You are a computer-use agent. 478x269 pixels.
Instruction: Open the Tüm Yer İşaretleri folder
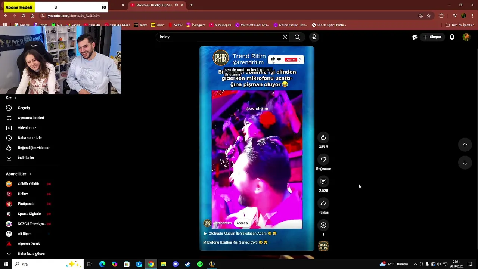(x=460, y=25)
